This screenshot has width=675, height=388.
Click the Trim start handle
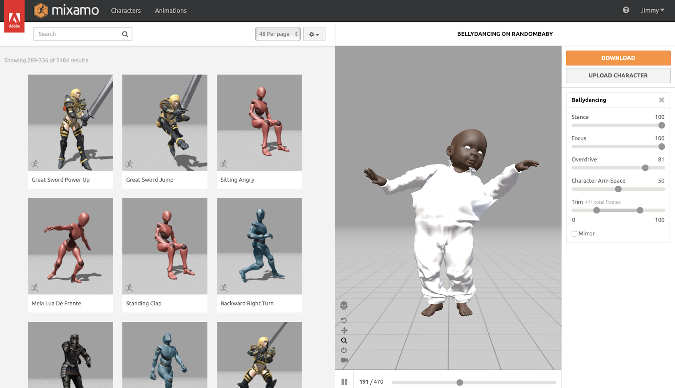click(x=597, y=210)
